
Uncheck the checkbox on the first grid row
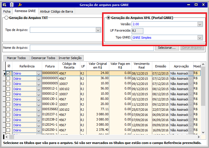pos(8,73)
